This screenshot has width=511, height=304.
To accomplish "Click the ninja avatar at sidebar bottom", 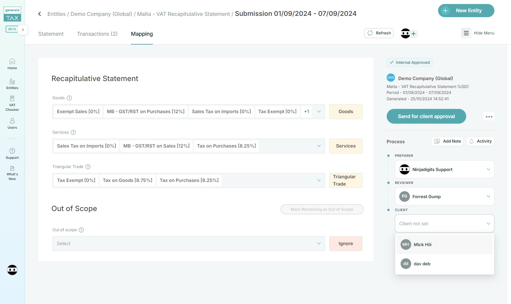I will (x=12, y=270).
